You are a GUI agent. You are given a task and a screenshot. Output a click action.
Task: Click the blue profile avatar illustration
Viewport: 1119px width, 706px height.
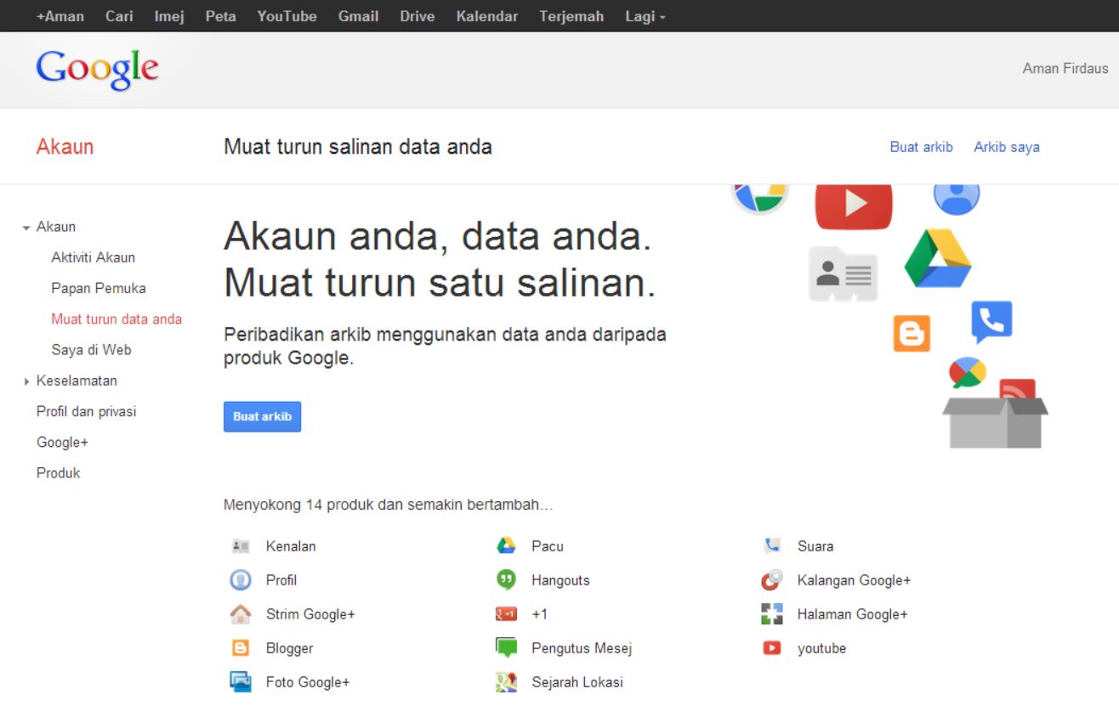(957, 199)
